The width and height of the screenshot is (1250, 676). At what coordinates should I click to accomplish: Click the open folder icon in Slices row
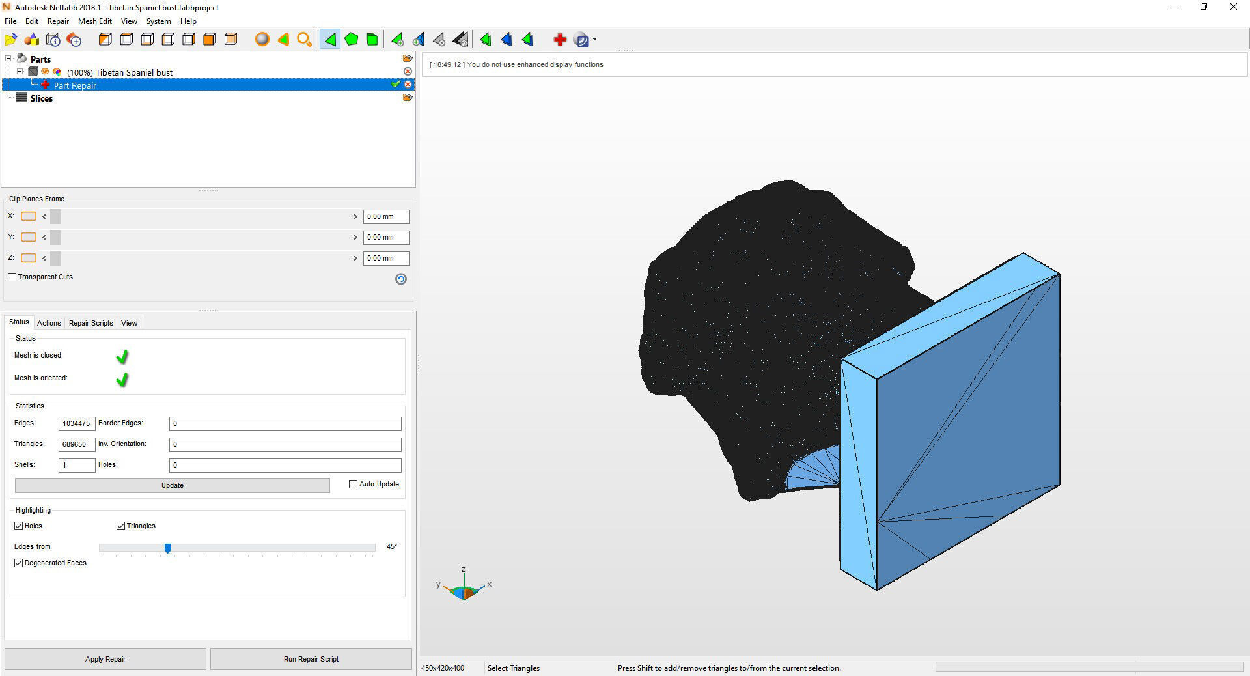[408, 98]
